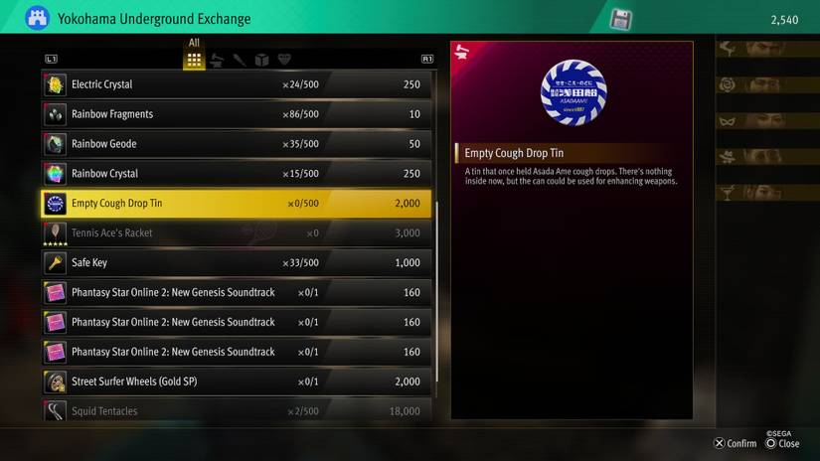Select the Electric Crystal row
The image size is (820, 461).
pyautogui.click(x=237, y=84)
